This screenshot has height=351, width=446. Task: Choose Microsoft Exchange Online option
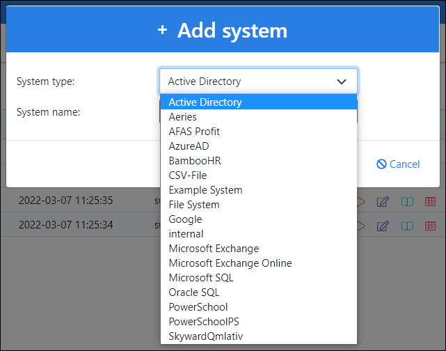(230, 263)
